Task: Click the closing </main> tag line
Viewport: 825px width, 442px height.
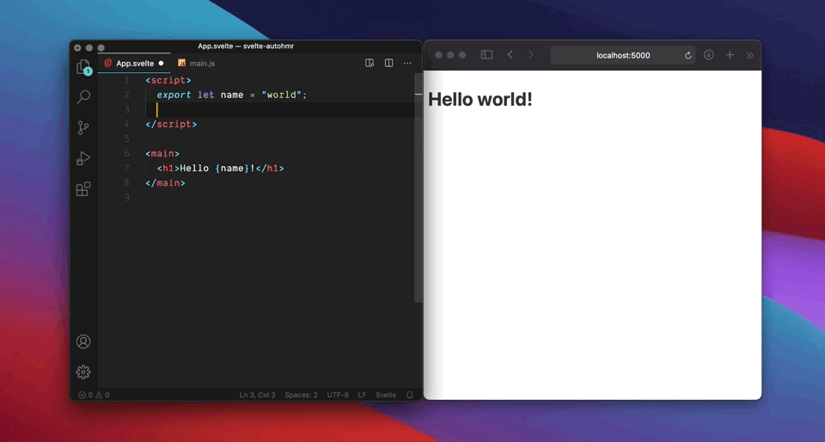Action: click(x=165, y=183)
